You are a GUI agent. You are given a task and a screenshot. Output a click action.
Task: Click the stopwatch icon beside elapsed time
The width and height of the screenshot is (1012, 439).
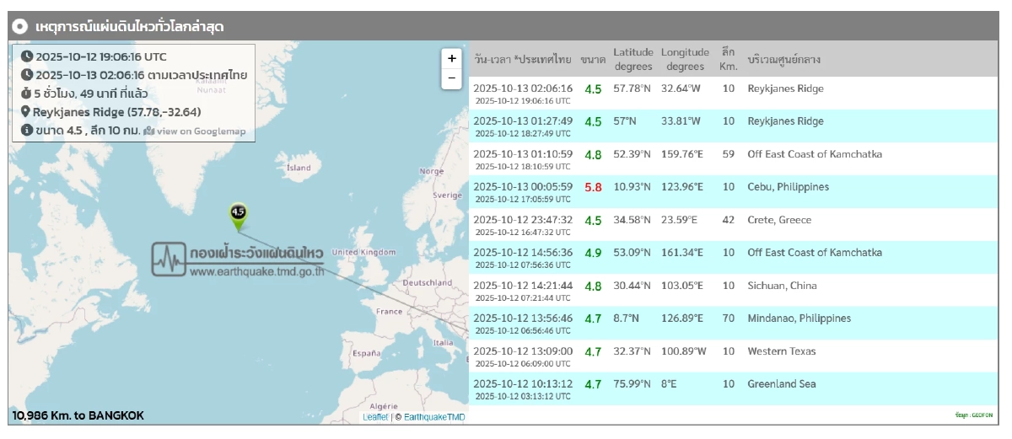click(x=26, y=94)
